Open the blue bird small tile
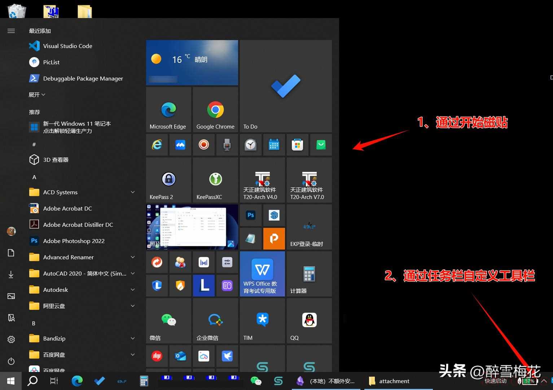Viewport: 553px width, 390px height. click(227, 356)
